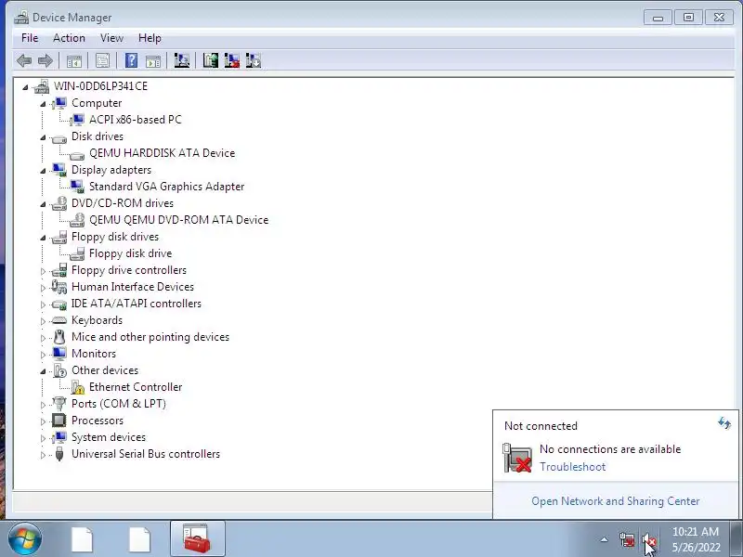
Task: Collapse the Floppy disk drives category
Action: pyautogui.click(x=43, y=238)
